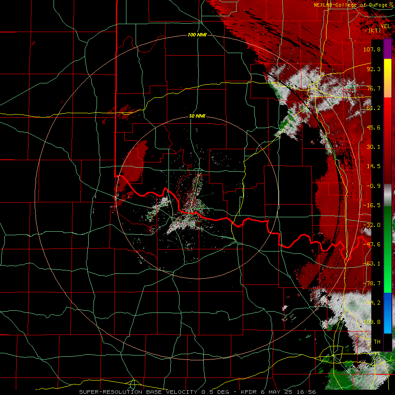The width and height of the screenshot is (395, 395).
Task: Click the 100 NMI range ring label
Action: tap(197, 35)
